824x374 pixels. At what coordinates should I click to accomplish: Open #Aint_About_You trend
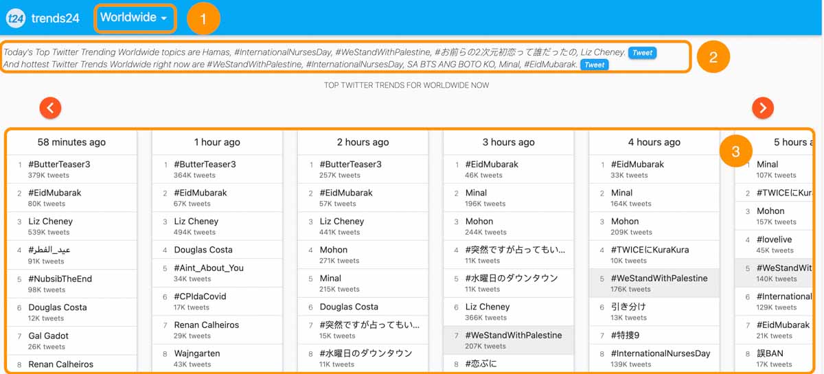209,268
